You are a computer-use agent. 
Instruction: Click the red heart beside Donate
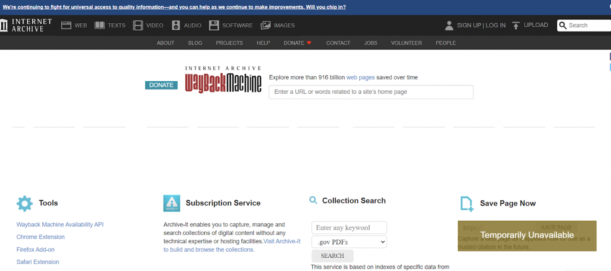point(309,43)
